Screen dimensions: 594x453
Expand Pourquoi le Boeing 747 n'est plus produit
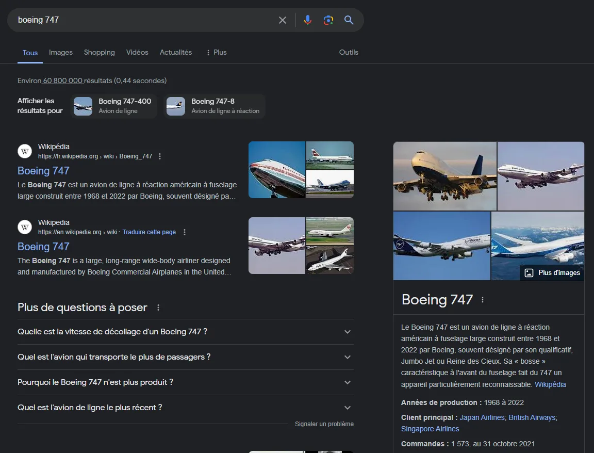[185, 382]
